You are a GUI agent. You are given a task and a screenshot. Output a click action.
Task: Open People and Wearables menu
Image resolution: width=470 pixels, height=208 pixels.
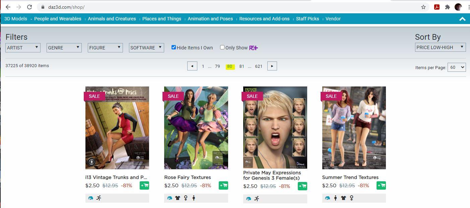pos(58,19)
